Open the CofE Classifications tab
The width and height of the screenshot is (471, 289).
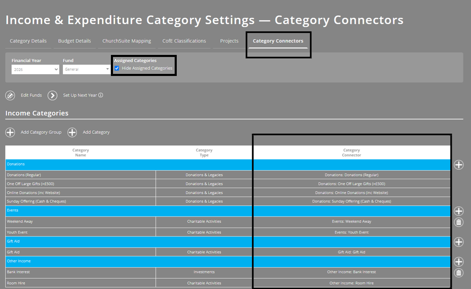click(x=184, y=41)
